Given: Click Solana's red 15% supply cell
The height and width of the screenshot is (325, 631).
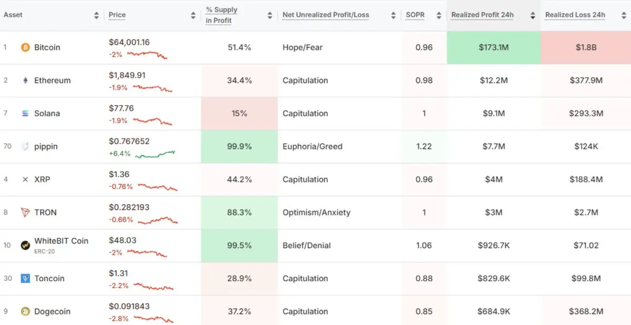Looking at the screenshot, I should 239,114.
